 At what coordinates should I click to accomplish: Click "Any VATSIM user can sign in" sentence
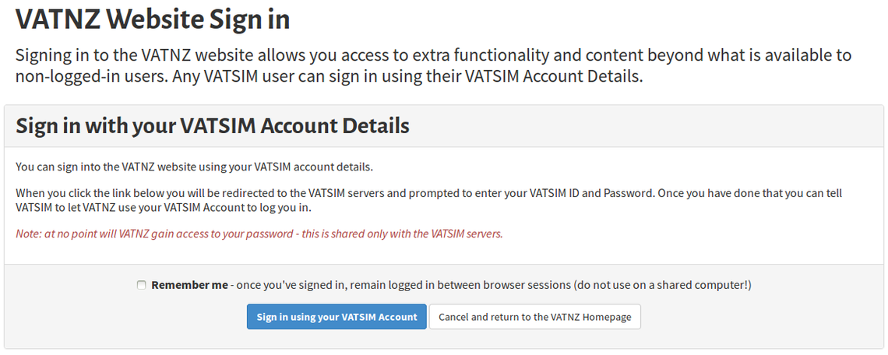pyautogui.click(x=284, y=77)
